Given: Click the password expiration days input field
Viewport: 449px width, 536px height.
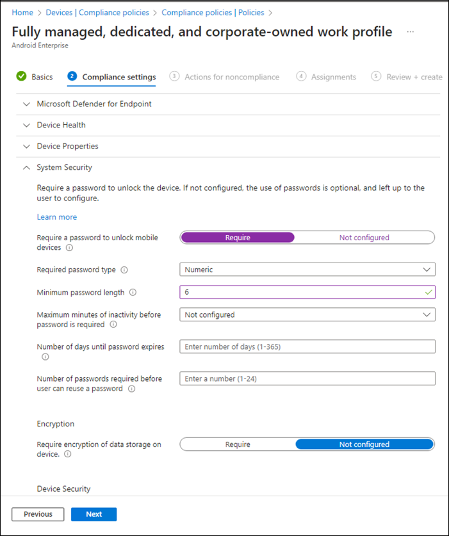Looking at the screenshot, I should [307, 346].
